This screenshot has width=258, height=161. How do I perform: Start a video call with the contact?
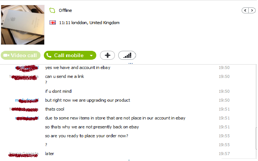tap(20, 55)
